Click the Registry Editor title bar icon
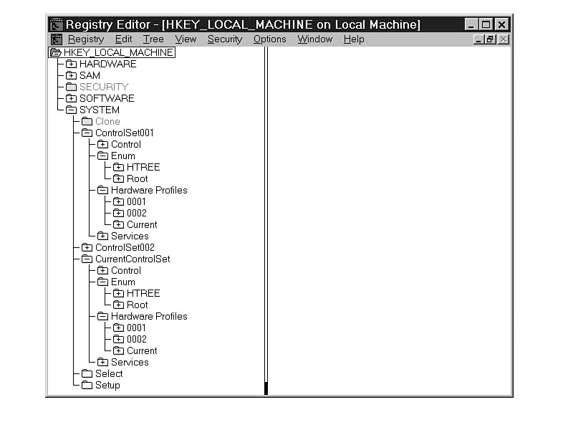 pyautogui.click(x=56, y=24)
